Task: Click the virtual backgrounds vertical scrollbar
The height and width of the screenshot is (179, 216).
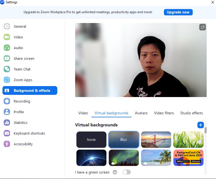Action: click(205, 130)
